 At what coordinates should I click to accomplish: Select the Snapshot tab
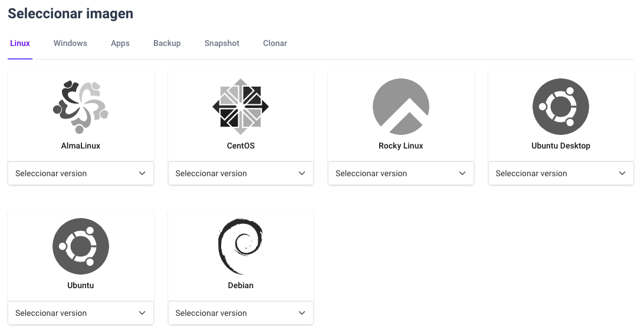[222, 43]
